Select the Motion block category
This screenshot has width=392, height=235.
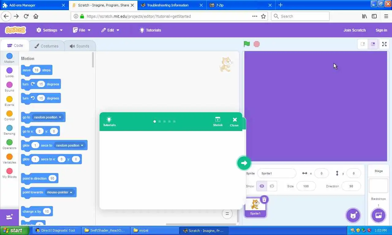(9, 58)
